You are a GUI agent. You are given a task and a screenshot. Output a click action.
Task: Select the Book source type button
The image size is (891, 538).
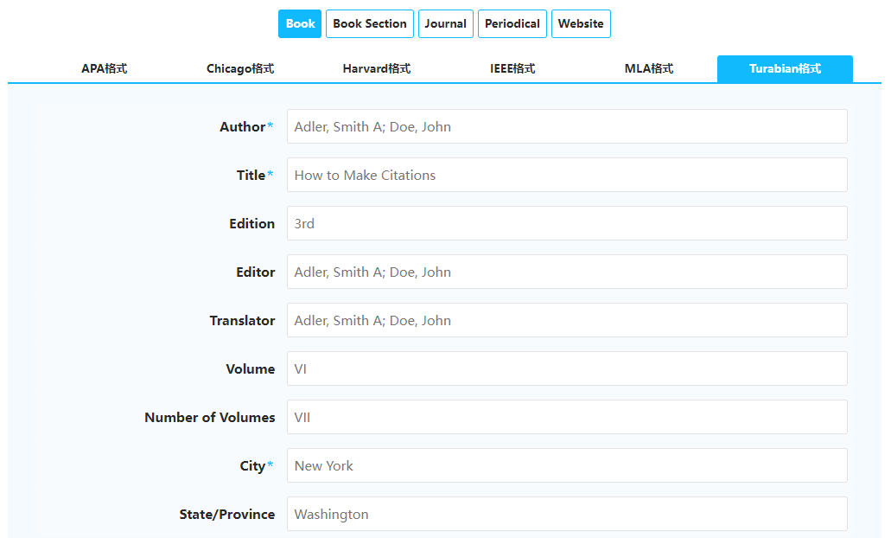click(300, 24)
